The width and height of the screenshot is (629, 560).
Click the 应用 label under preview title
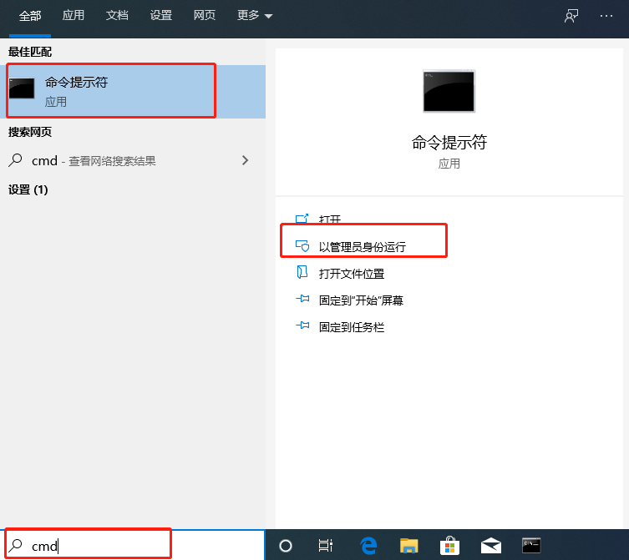[449, 164]
